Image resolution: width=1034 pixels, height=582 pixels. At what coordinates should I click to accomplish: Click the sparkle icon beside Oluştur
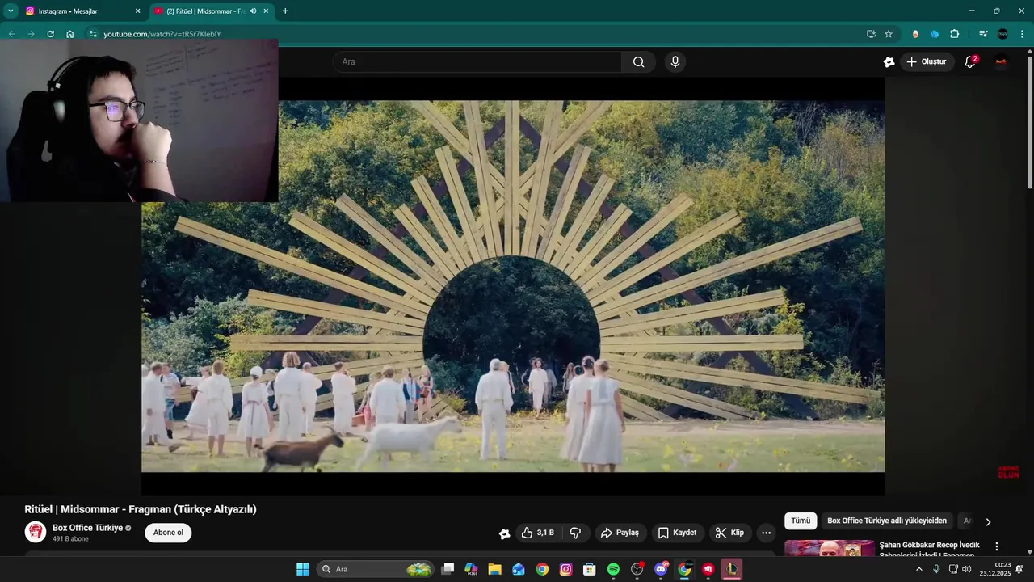(x=889, y=62)
